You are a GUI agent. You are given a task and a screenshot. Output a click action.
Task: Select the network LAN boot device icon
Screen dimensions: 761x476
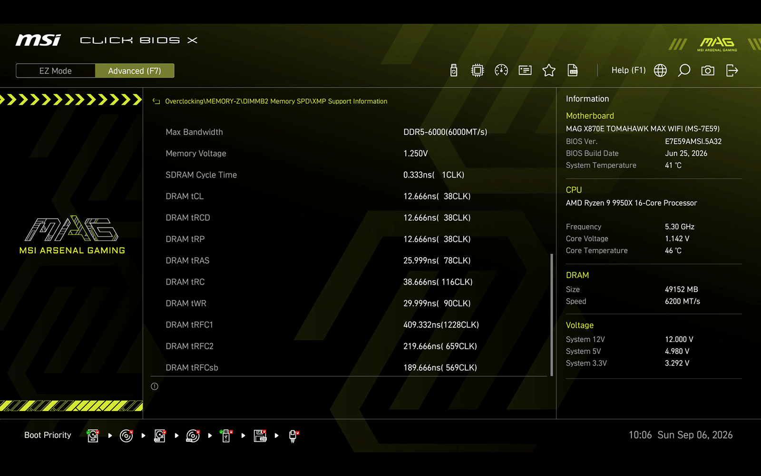293,436
